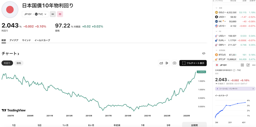
Task: Click the pink approximate-equal derived data icon
Action: pyautogui.click(x=60, y=14)
